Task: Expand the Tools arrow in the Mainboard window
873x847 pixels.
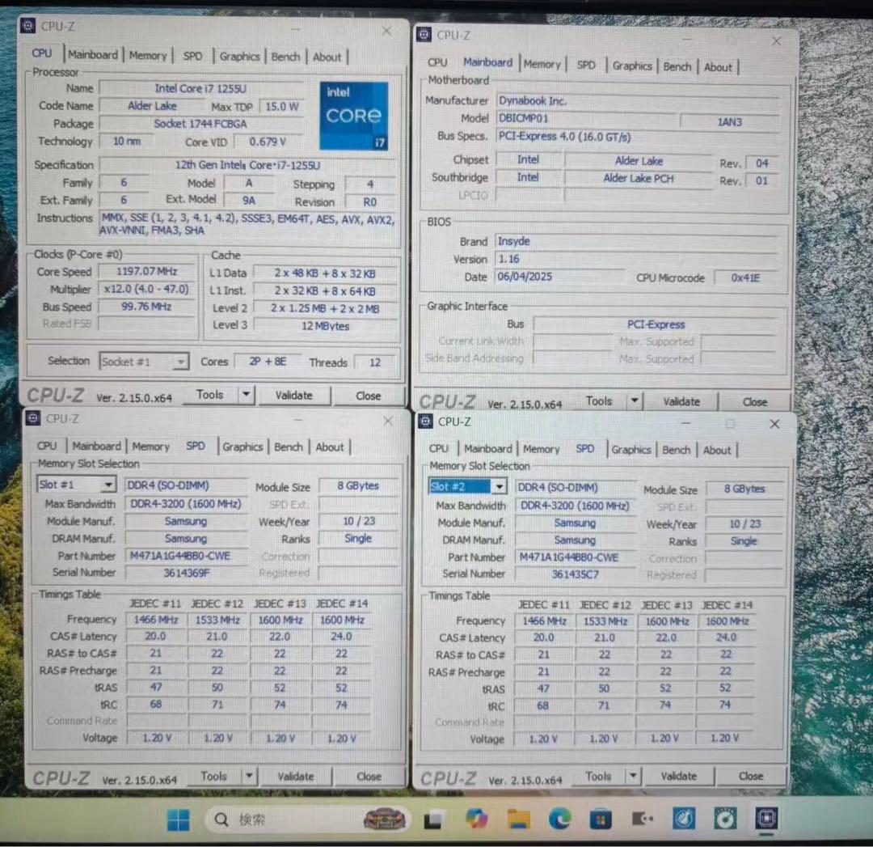Action: (635, 400)
